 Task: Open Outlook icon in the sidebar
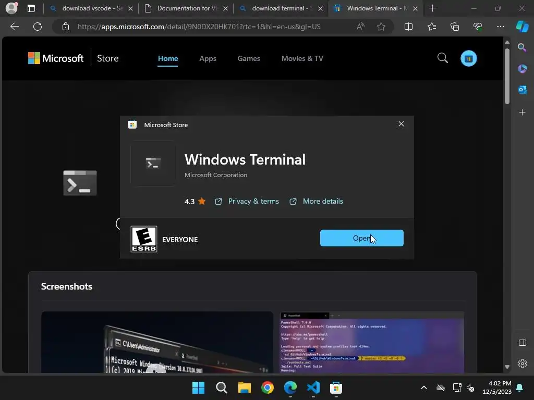pyautogui.click(x=522, y=90)
